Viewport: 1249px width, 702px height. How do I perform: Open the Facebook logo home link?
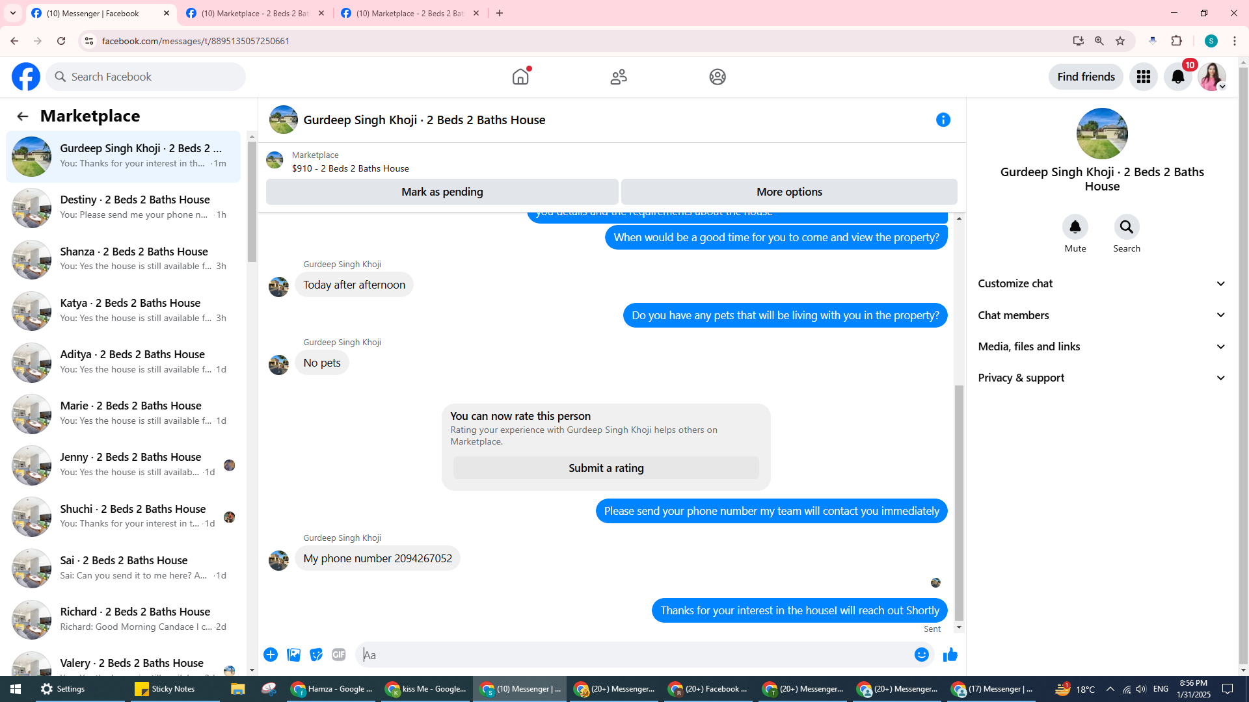26,77
